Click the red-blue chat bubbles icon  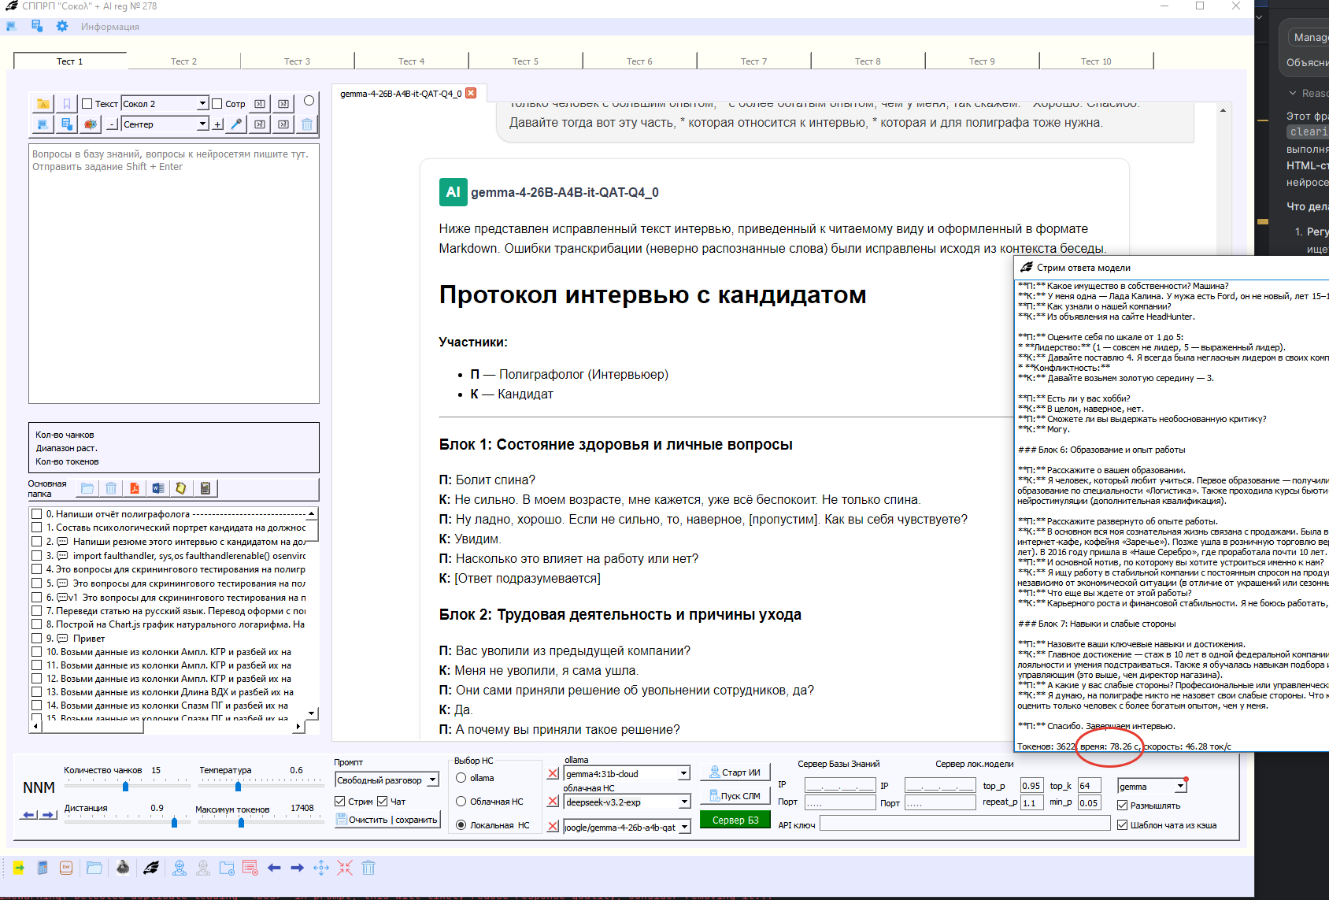(91, 124)
